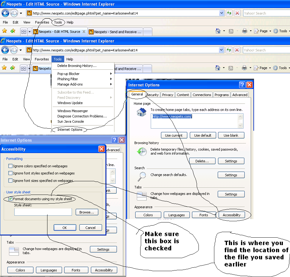The image size is (290, 277).
Task: Click gear Tools button in upper window command bar
Action: point(280,31)
